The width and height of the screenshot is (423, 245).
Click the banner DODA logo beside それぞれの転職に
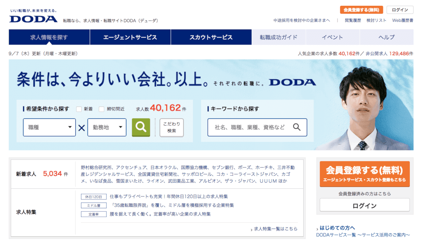click(292, 82)
